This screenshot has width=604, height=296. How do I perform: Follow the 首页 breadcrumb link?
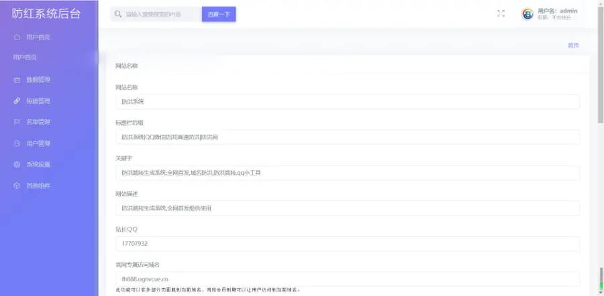pyautogui.click(x=572, y=46)
